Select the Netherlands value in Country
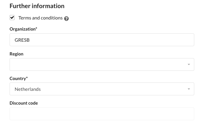Viewport: 205px width, 125px height. click(28, 89)
